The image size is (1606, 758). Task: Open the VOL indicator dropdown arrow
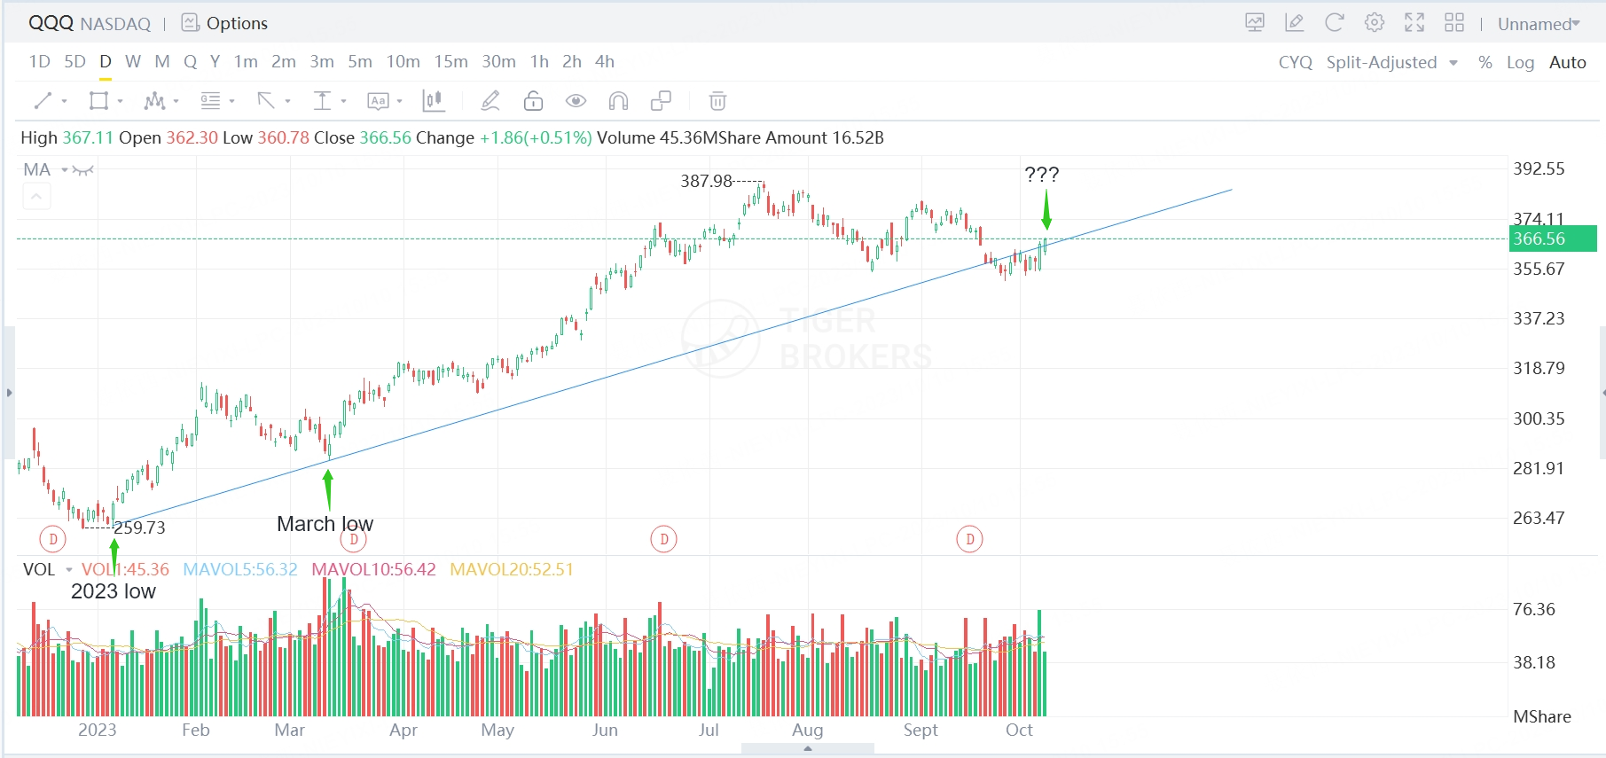pos(69,569)
